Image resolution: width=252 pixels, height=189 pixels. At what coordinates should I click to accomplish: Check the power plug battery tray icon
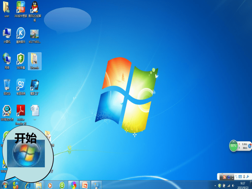pyautogui.click(x=224, y=185)
